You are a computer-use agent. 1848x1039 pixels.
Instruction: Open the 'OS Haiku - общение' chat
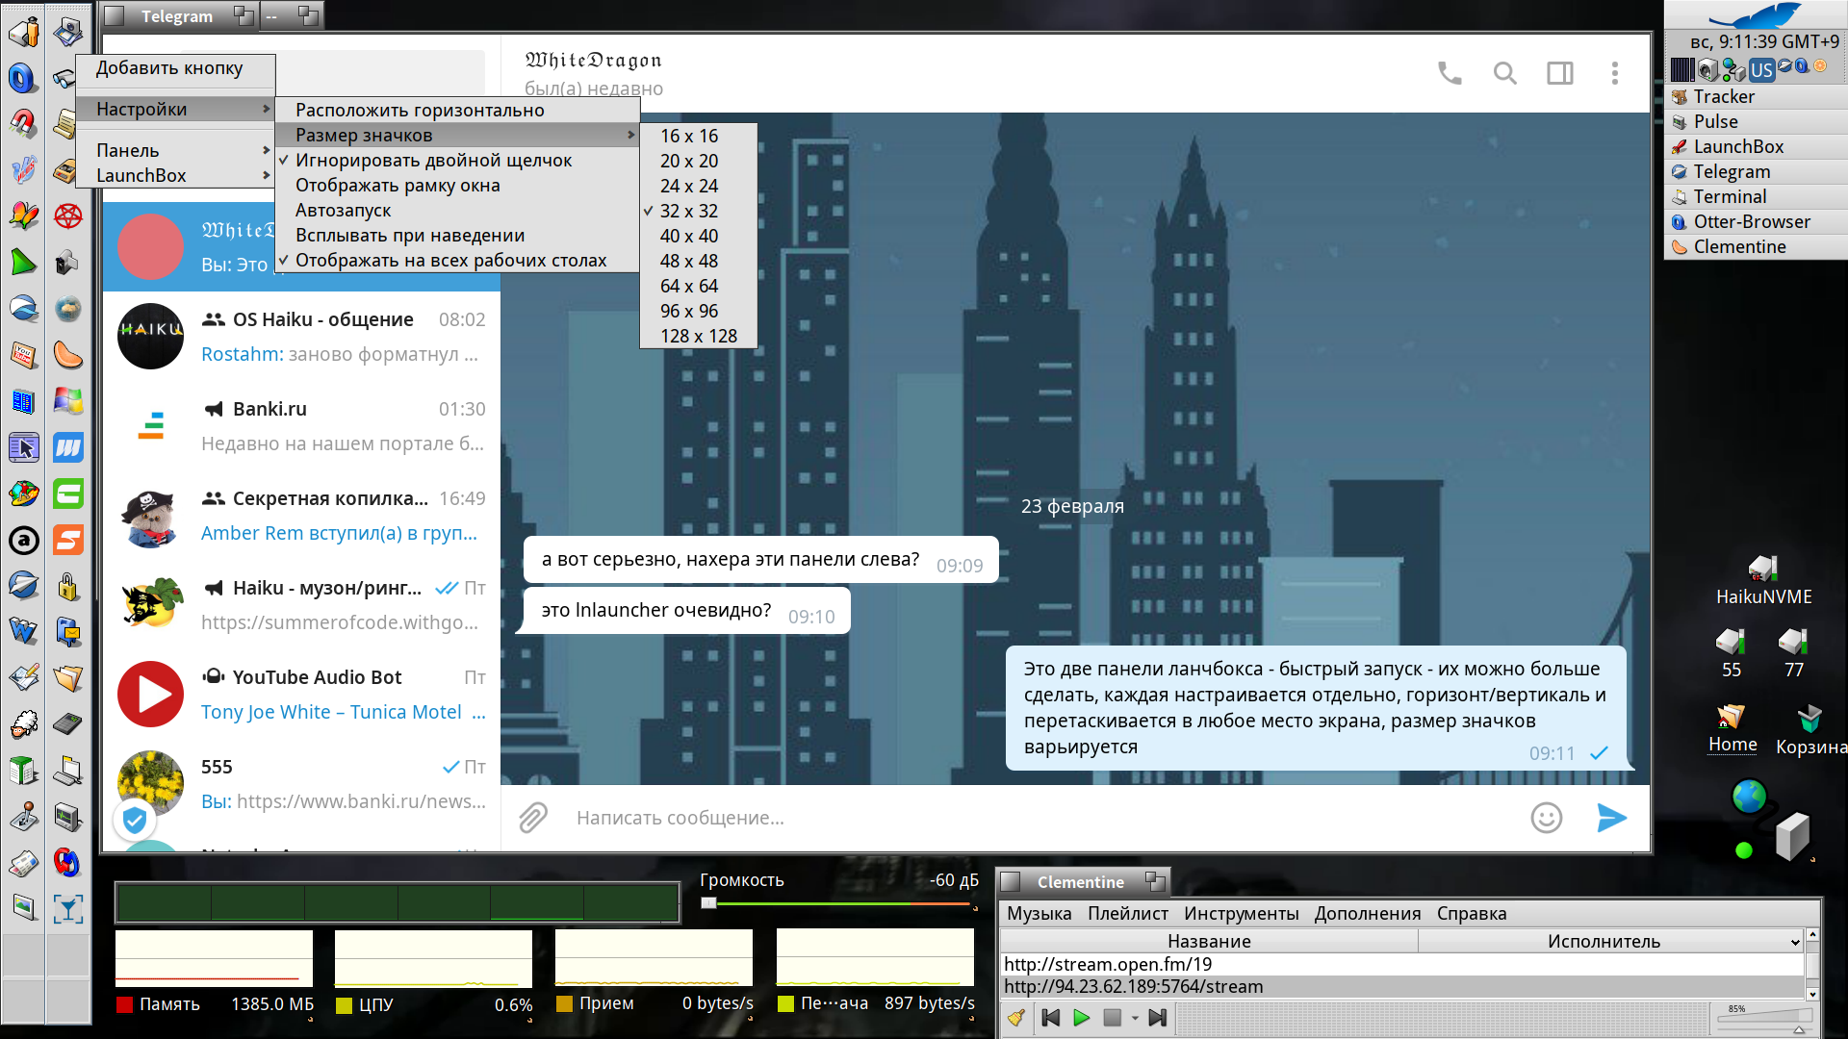(x=301, y=337)
